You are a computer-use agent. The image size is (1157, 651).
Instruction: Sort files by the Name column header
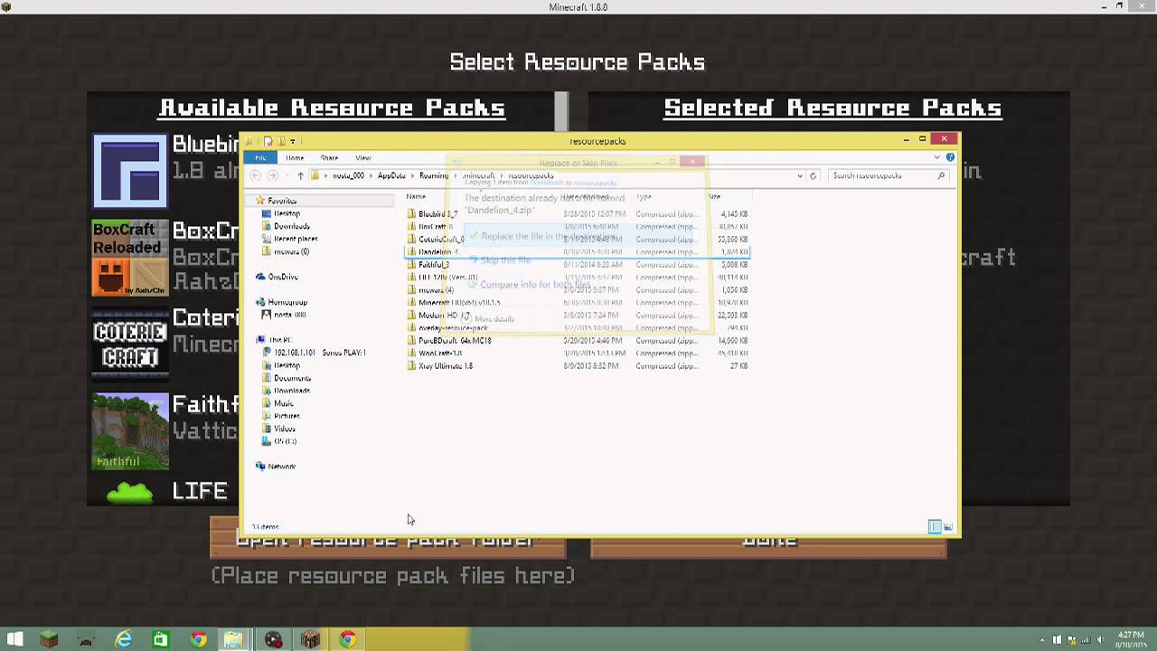point(416,196)
